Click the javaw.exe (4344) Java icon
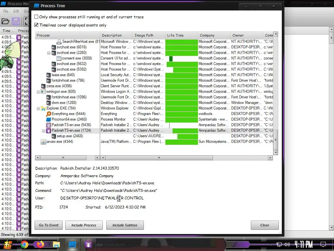334x251 pixels. click(x=43, y=142)
